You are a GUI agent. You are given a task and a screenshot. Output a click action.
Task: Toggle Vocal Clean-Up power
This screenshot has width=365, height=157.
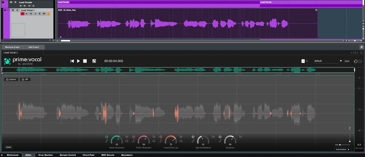point(161,137)
